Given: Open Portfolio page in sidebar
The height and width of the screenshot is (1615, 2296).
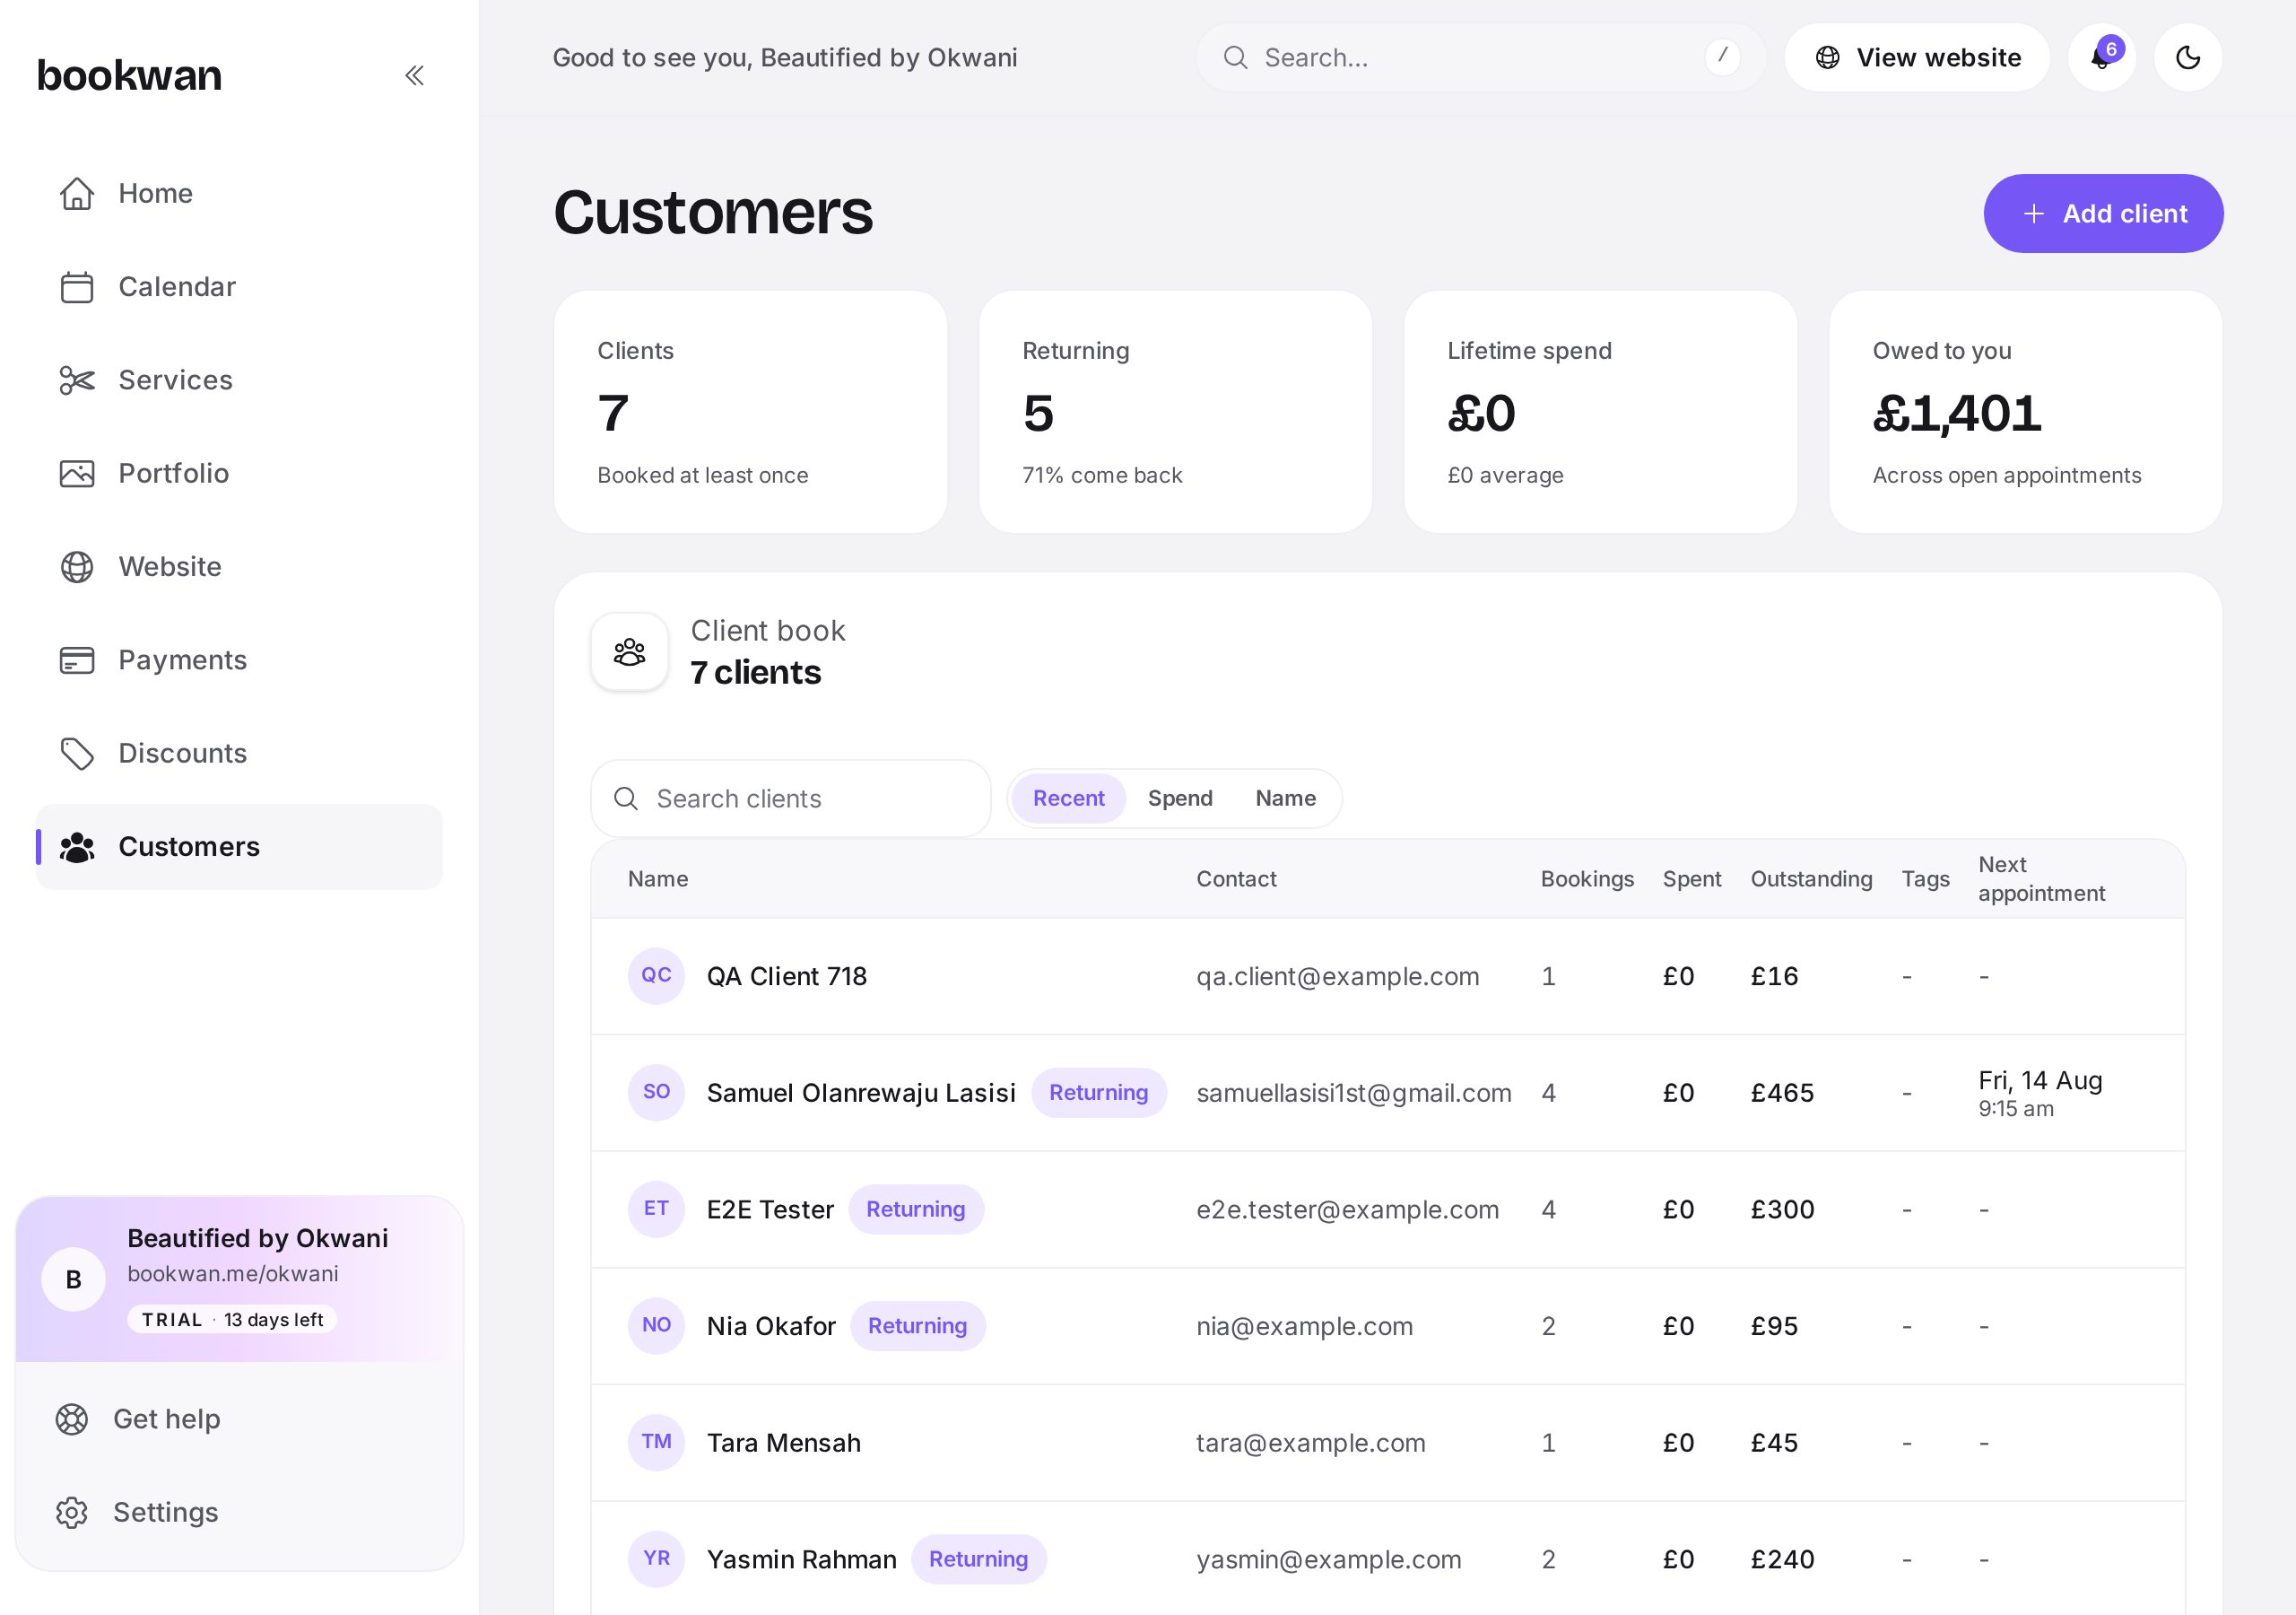Looking at the screenshot, I should [239, 474].
